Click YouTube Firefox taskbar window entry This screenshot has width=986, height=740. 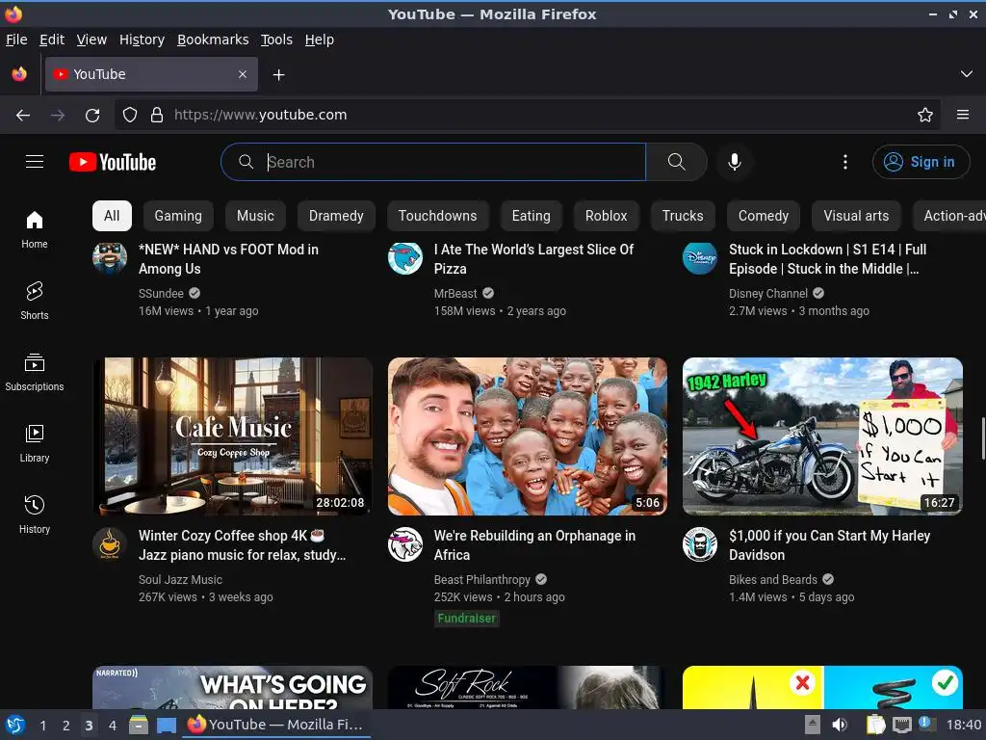click(276, 725)
